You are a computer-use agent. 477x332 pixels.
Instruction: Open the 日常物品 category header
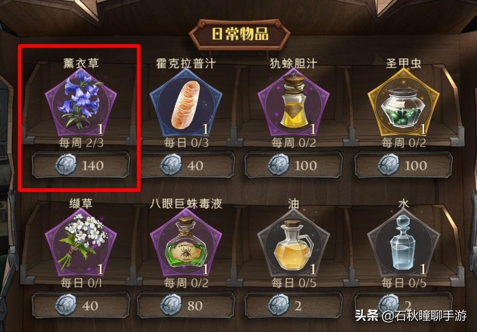(x=240, y=34)
